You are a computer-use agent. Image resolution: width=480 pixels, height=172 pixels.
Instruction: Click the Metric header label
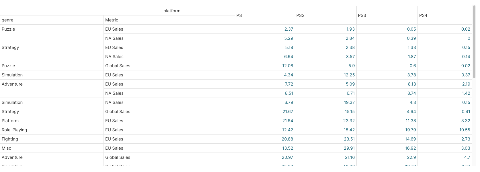(x=112, y=20)
